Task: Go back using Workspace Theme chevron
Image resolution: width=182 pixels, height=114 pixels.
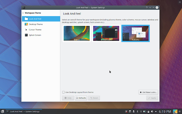Action: 23,13
